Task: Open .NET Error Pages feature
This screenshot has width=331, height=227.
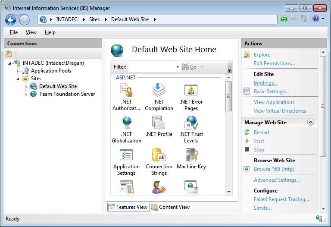Action: point(191,97)
